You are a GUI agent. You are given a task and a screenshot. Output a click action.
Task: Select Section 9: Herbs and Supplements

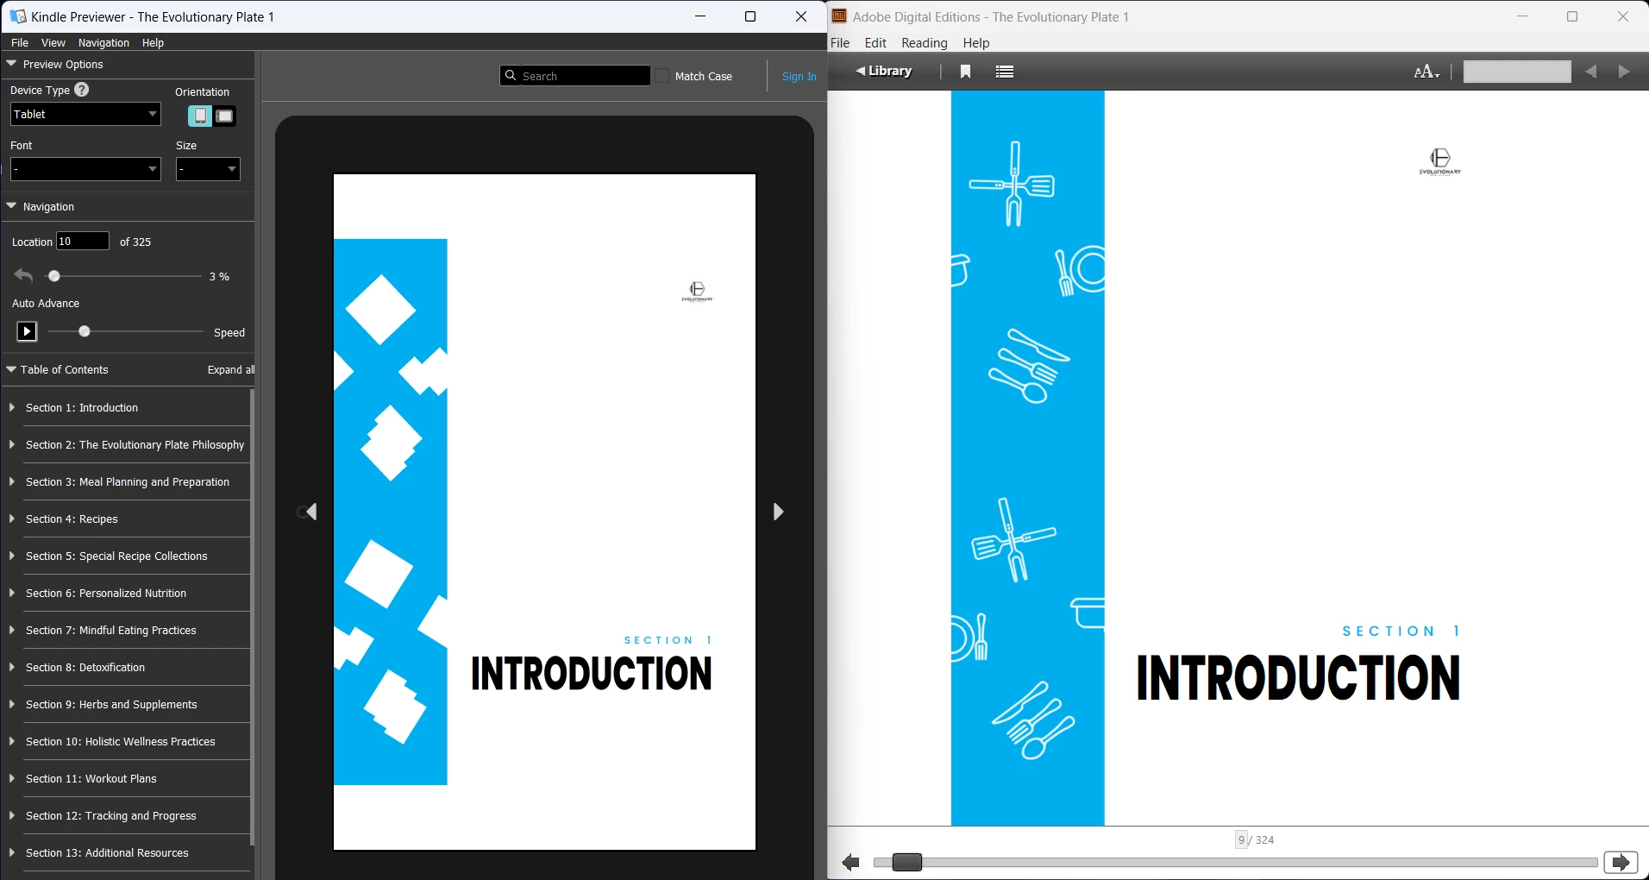coord(111,704)
